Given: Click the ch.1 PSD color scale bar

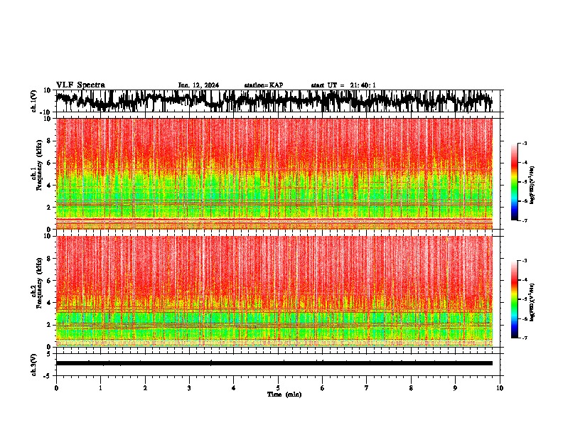Looking at the screenshot, I should click(x=514, y=182).
